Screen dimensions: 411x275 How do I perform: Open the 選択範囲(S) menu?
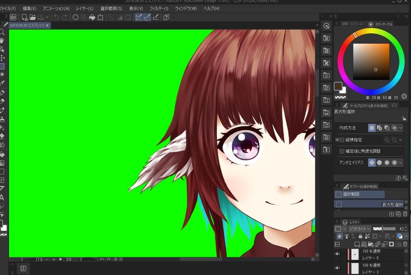pos(111,8)
